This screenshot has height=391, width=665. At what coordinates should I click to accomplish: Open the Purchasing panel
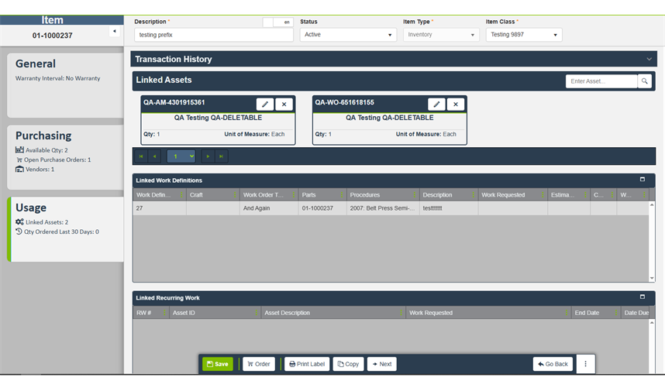[x=62, y=152]
